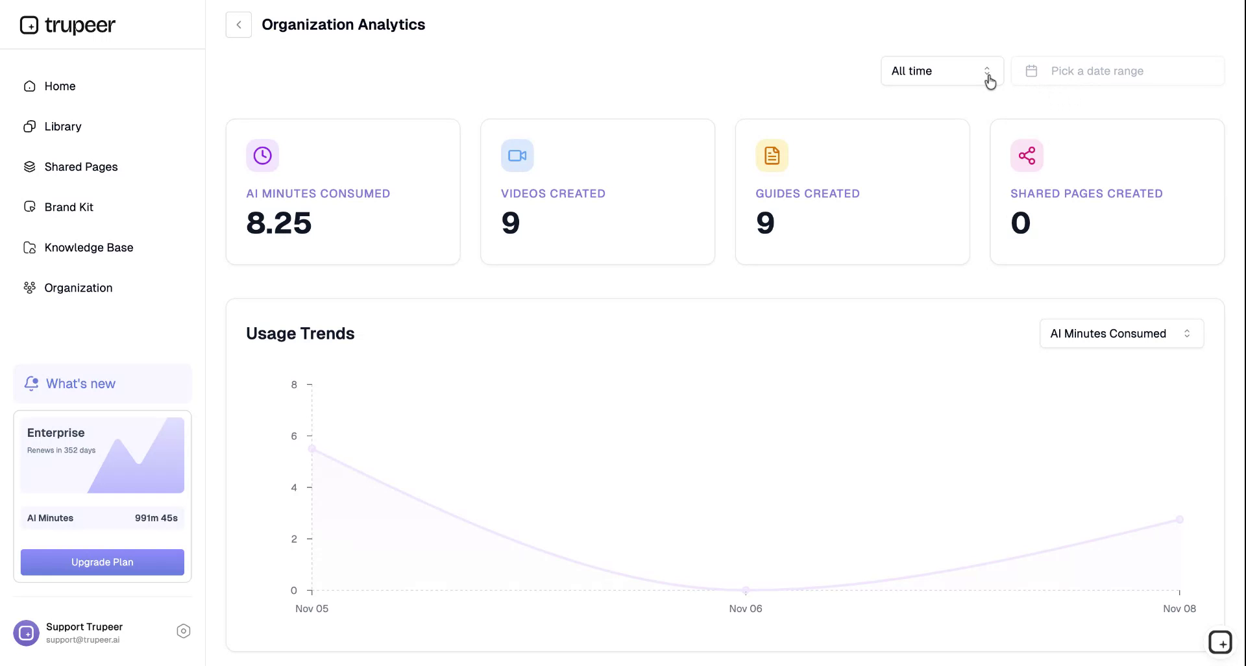The width and height of the screenshot is (1246, 666).
Task: Click the settings hexagon icon beside Support Trupeer
Action: pos(184,631)
